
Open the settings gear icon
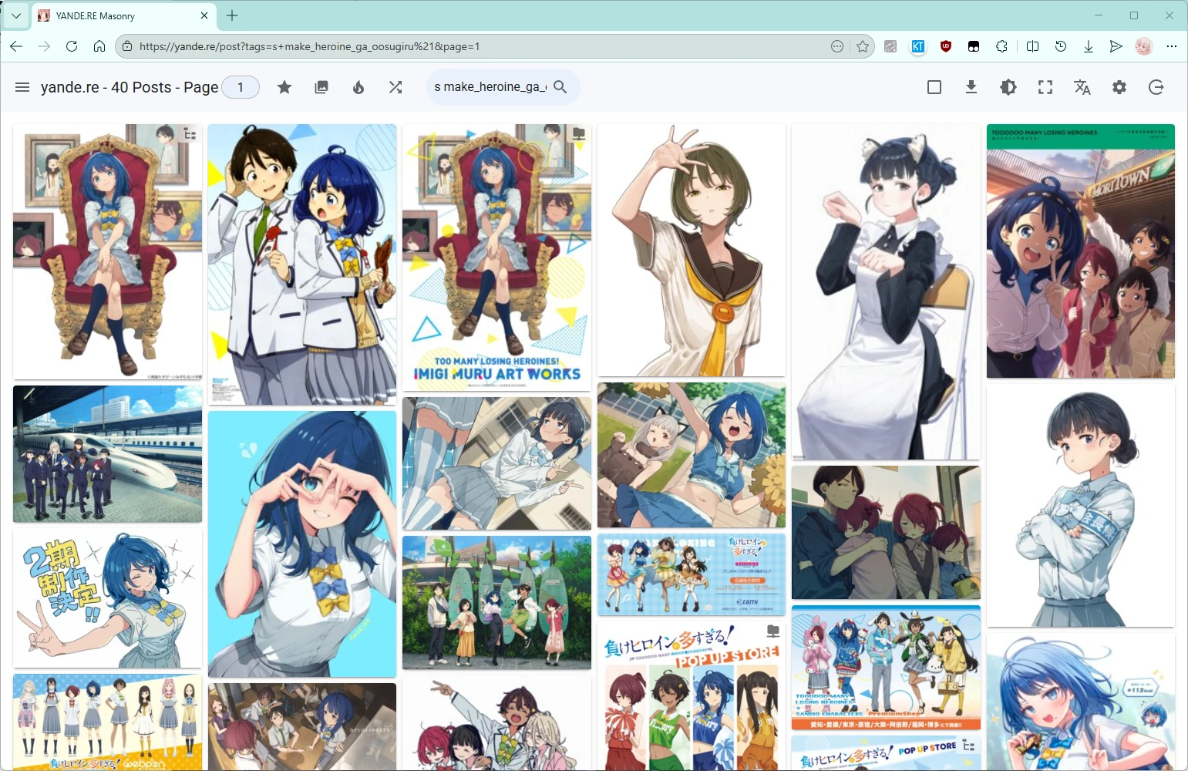pos(1119,87)
